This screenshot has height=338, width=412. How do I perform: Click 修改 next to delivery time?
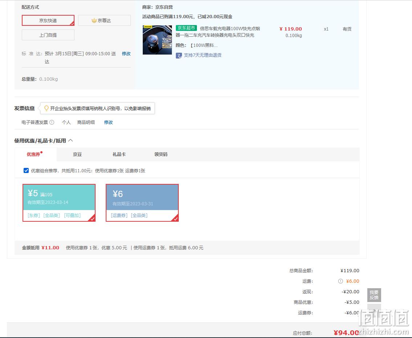[x=126, y=54]
